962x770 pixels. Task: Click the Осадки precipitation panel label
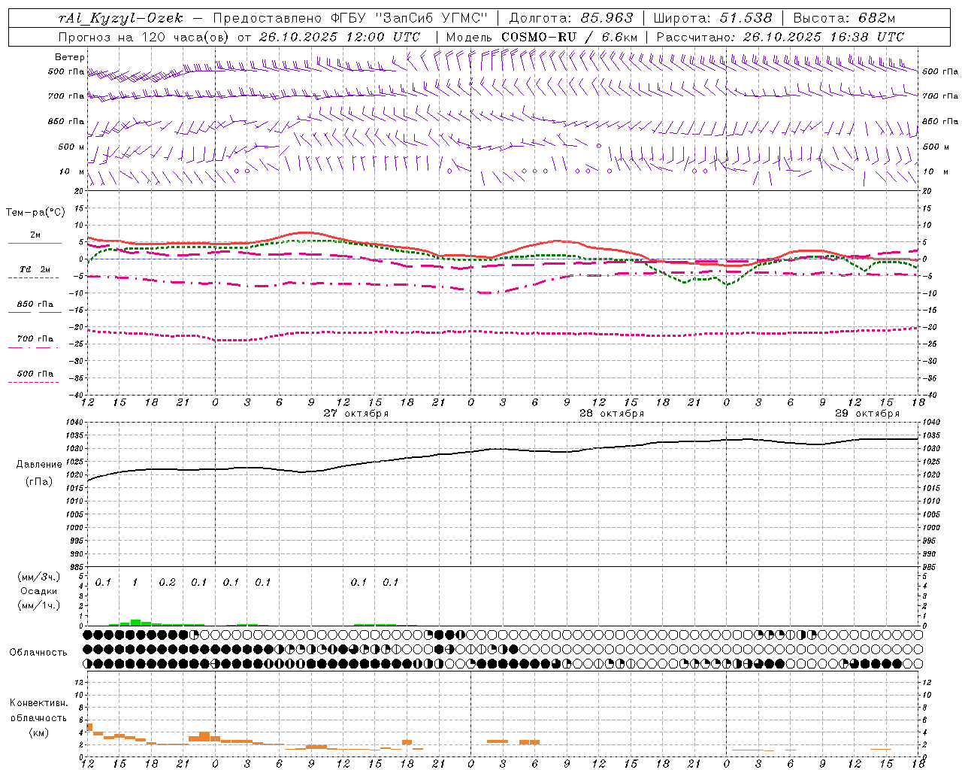tap(38, 591)
